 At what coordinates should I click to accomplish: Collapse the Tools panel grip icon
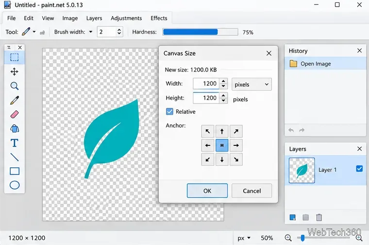[x=9, y=48]
